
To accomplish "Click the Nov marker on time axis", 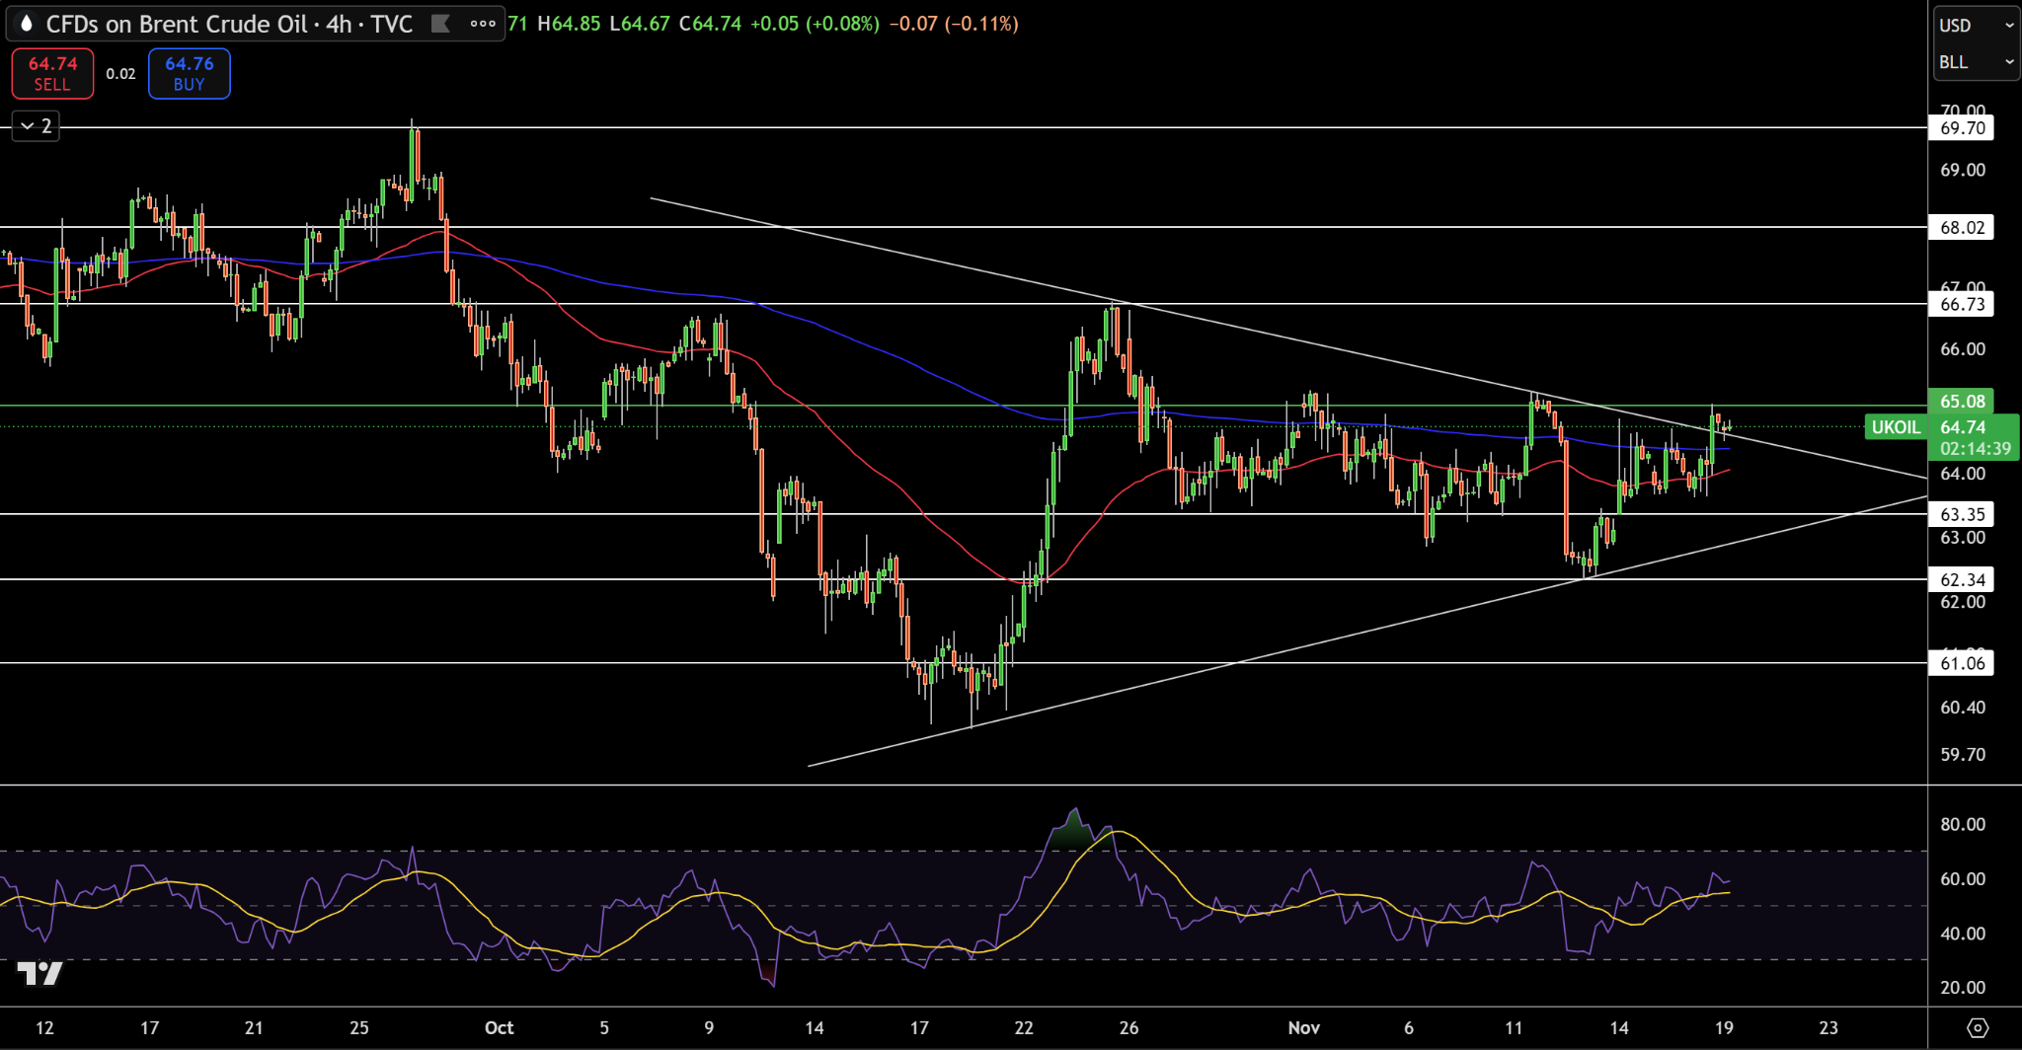I will pyautogui.click(x=1303, y=1027).
